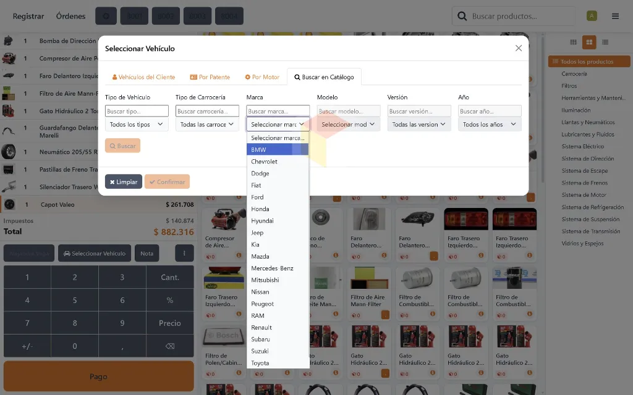Viewport: 633px width, 395px height.
Task: Select Sistema de Frenos category
Action: pyautogui.click(x=584, y=183)
